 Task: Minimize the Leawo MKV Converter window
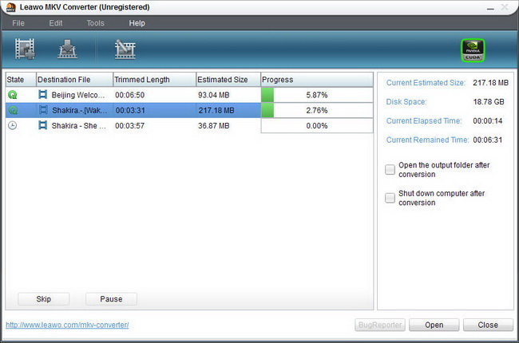click(490, 8)
